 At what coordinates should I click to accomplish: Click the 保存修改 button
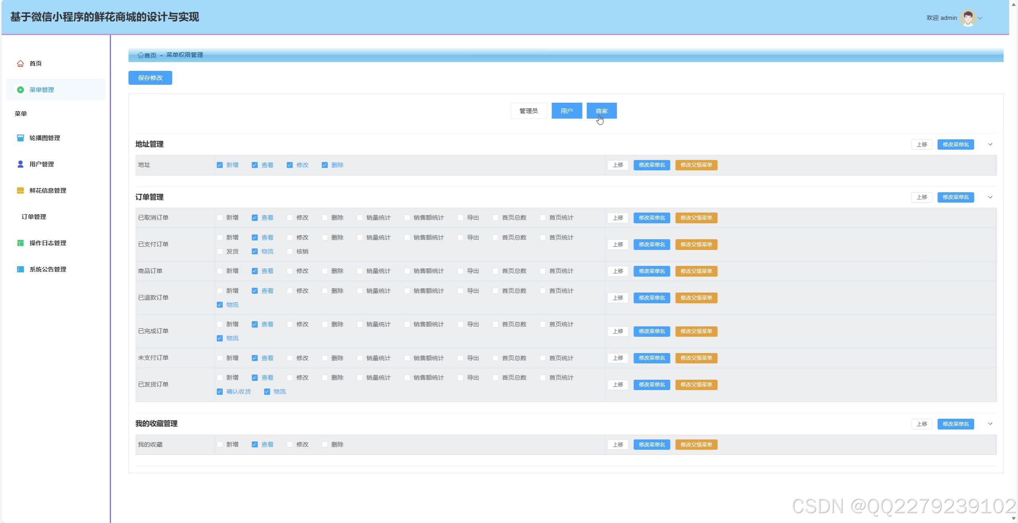click(150, 78)
